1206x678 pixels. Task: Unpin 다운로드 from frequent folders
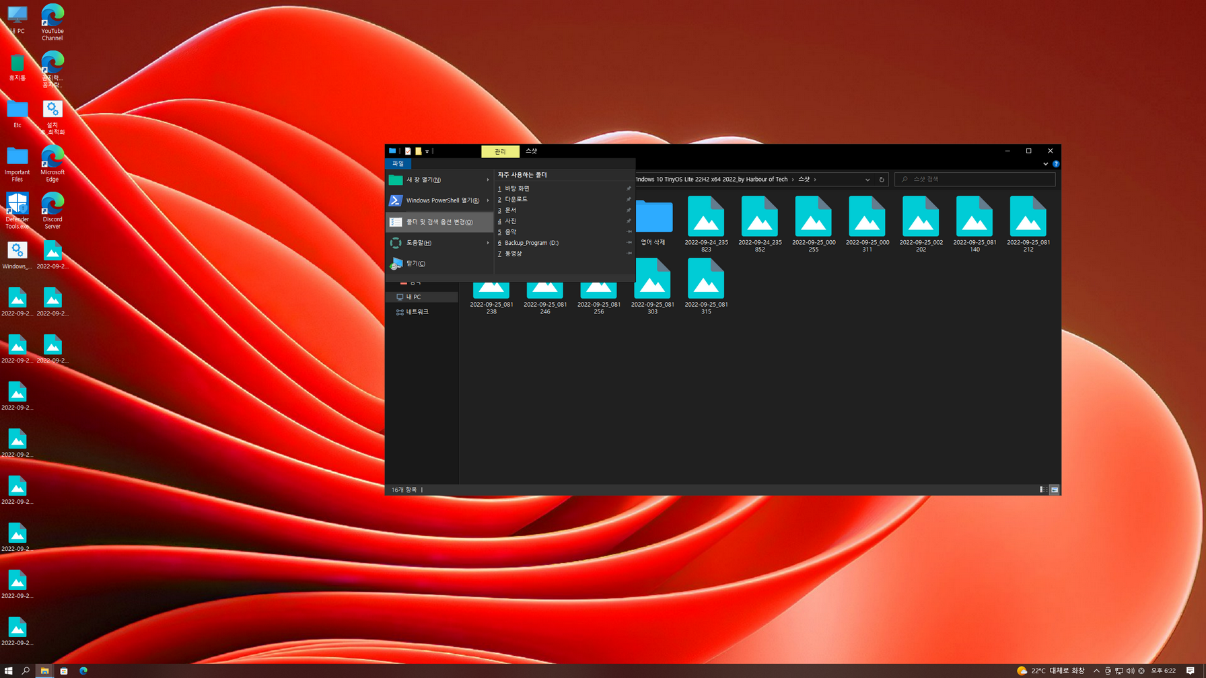(x=629, y=199)
